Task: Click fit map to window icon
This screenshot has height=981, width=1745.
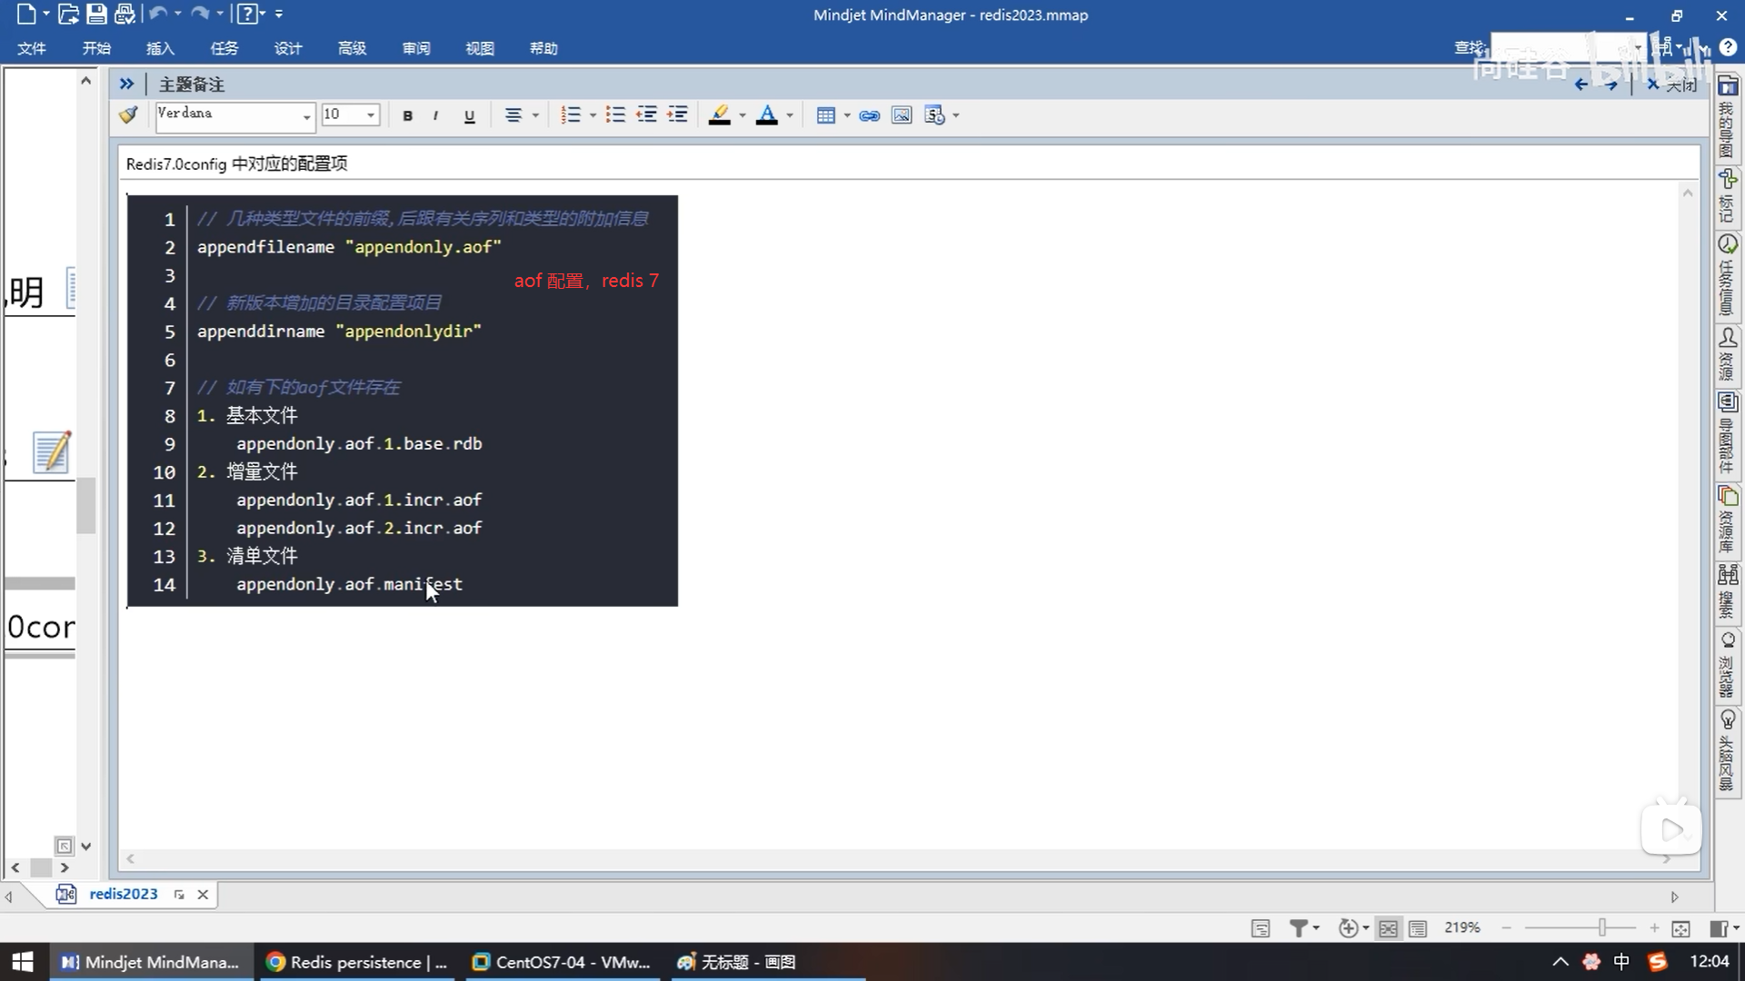Action: click(x=1680, y=927)
